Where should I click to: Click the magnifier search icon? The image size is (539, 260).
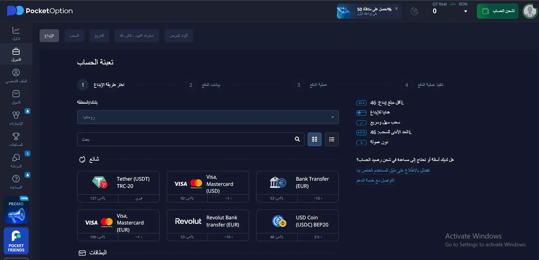click(297, 139)
